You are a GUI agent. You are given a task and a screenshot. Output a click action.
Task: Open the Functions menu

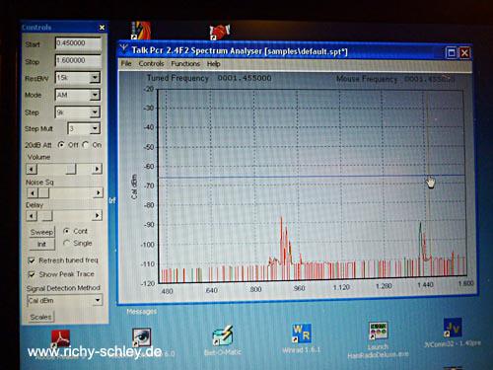tap(185, 64)
